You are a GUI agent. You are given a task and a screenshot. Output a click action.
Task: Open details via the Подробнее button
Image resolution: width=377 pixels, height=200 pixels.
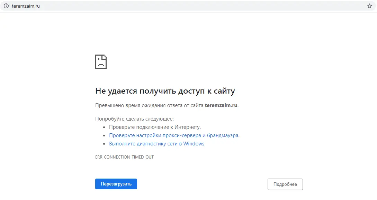coord(285,184)
